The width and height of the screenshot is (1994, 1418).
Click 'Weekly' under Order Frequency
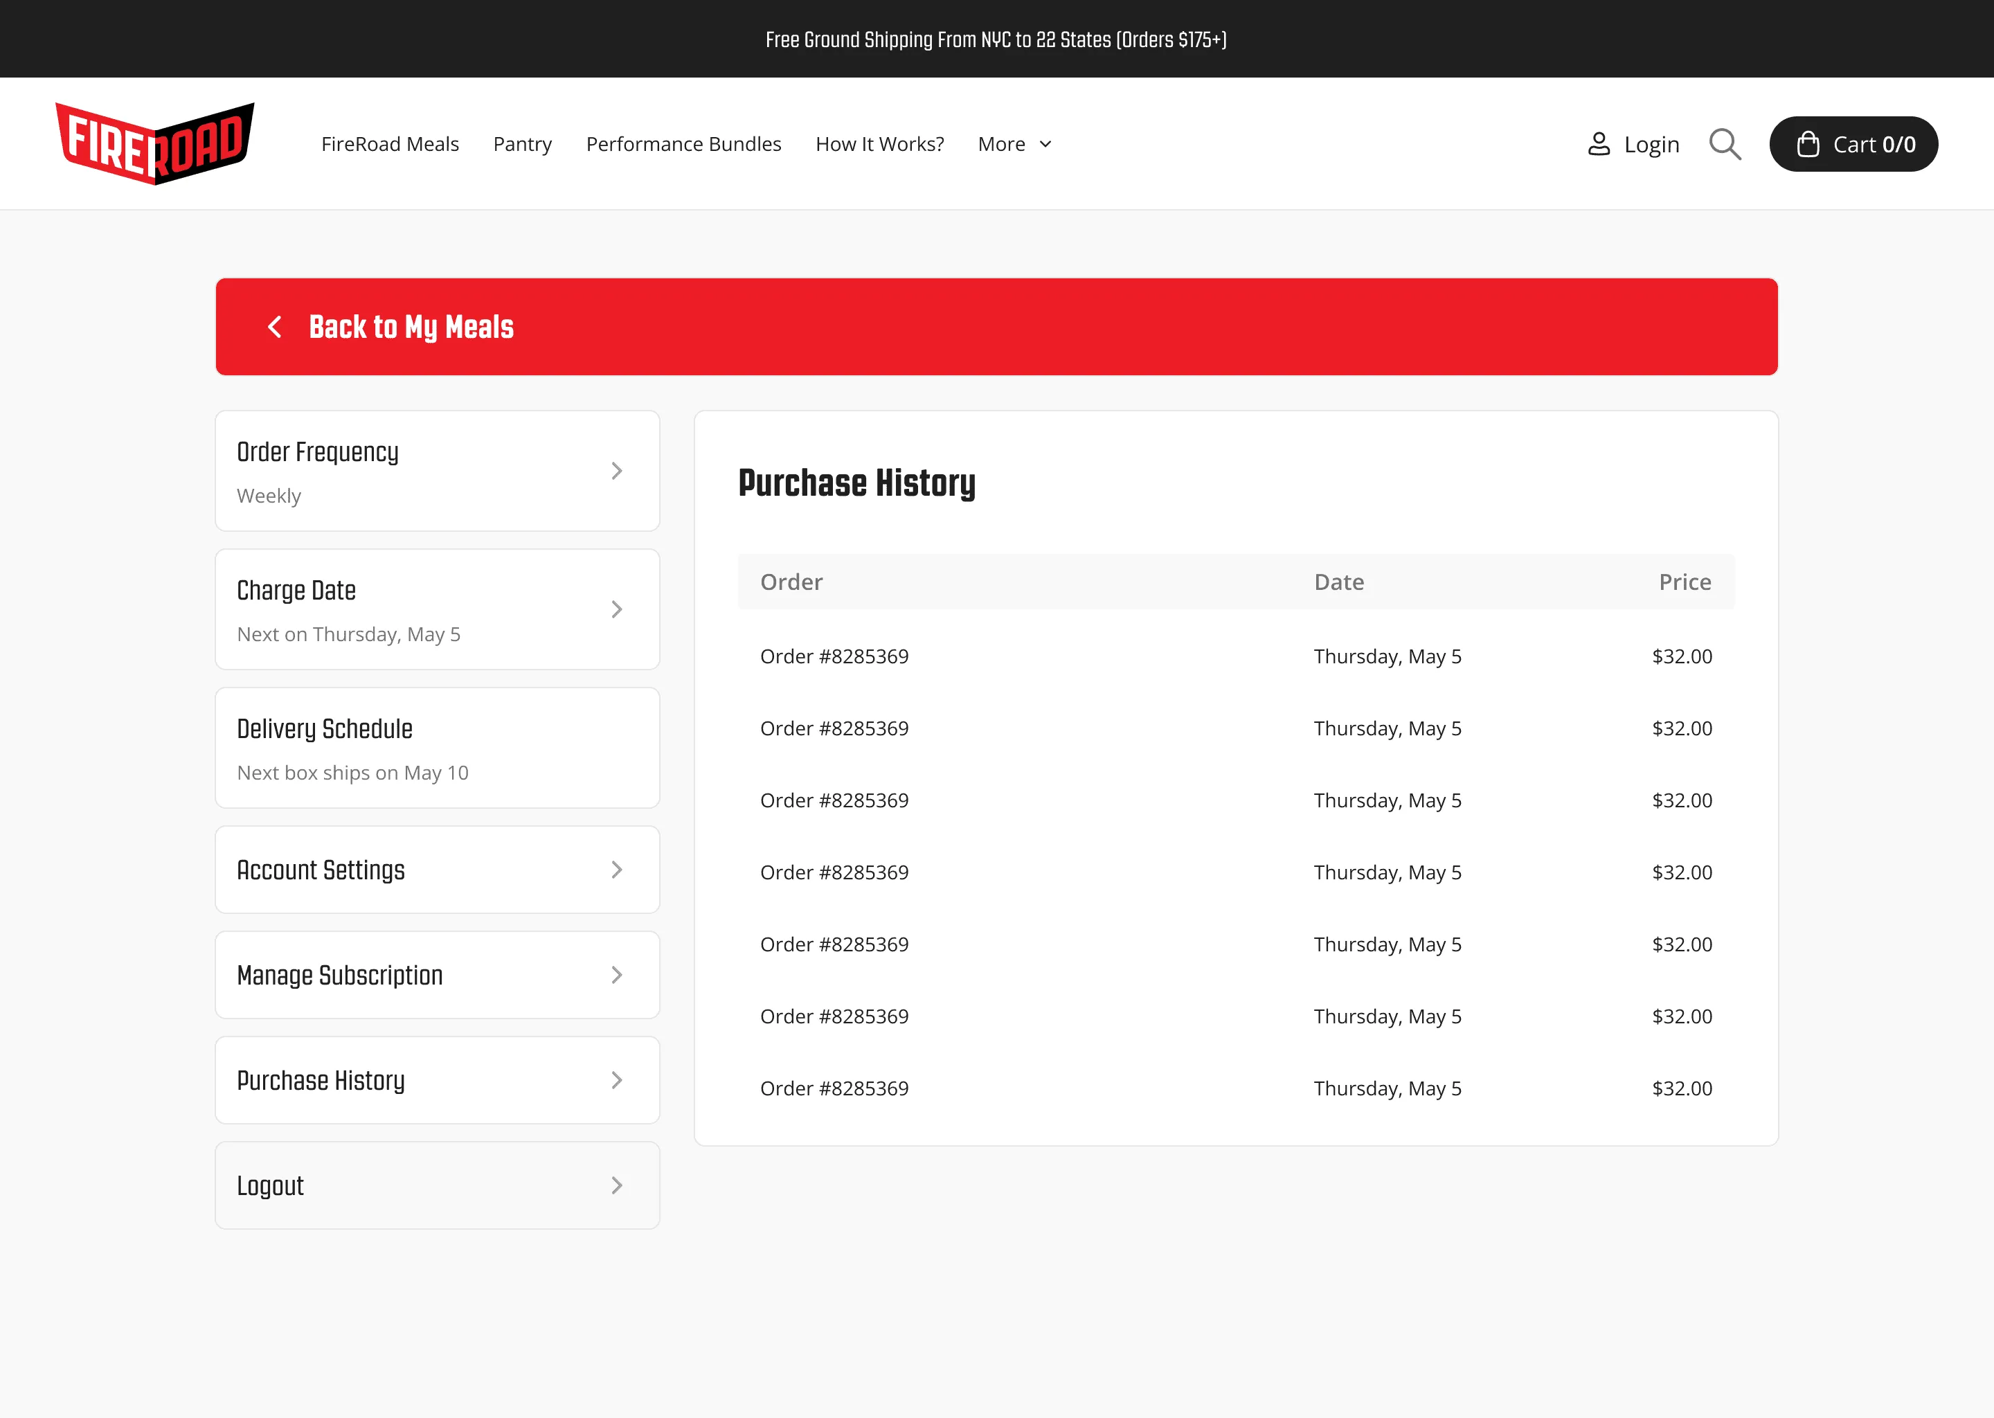(269, 496)
